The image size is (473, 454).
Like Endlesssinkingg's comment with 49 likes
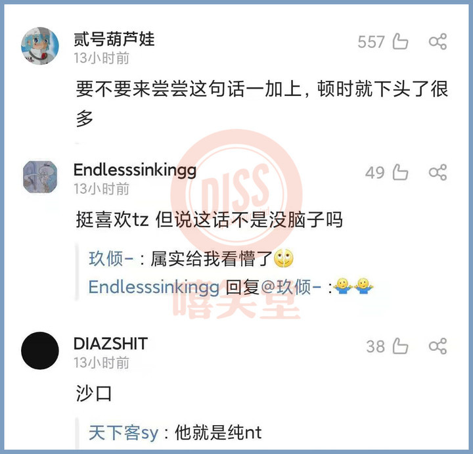(x=400, y=172)
